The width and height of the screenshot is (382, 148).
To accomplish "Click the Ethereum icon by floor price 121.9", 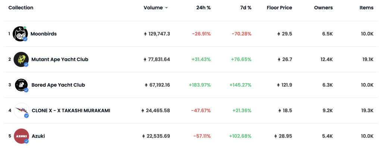I will click(279, 85).
